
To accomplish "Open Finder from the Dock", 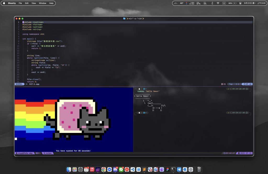I will (69, 169).
